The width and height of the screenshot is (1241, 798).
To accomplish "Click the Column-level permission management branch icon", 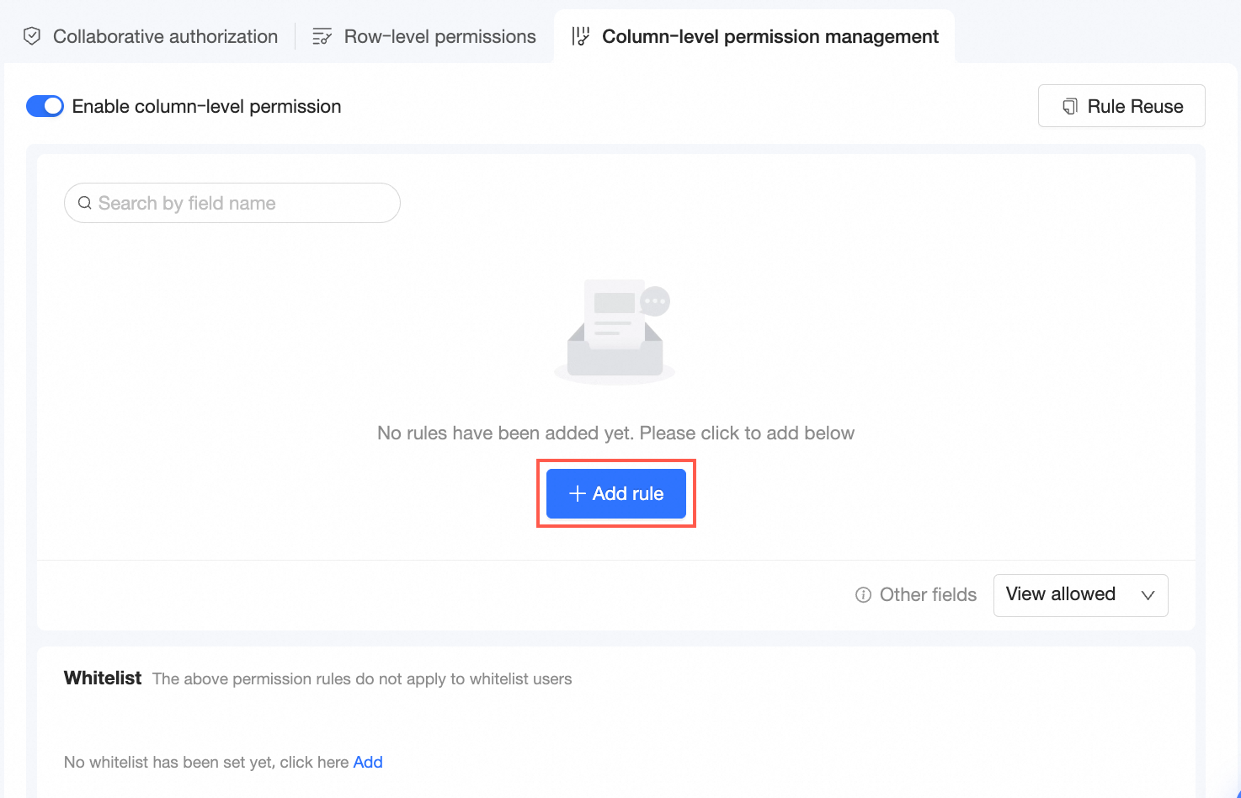I will (580, 36).
